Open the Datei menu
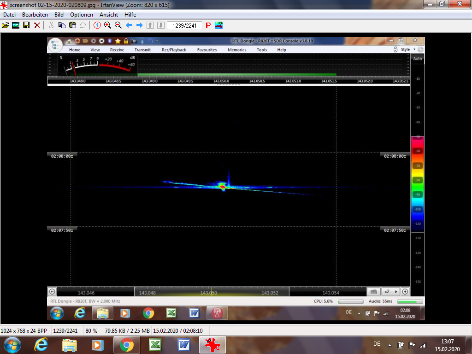The image size is (472, 354). (9, 14)
